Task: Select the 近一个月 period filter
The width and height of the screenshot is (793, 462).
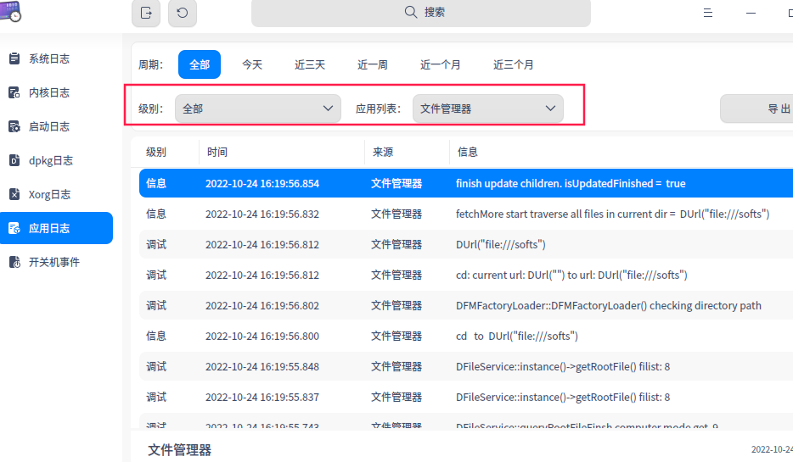Action: pos(440,64)
